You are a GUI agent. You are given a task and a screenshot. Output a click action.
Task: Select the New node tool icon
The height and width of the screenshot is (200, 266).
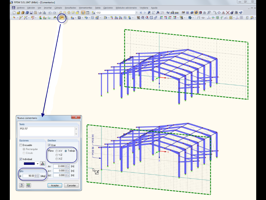tap(14, 18)
